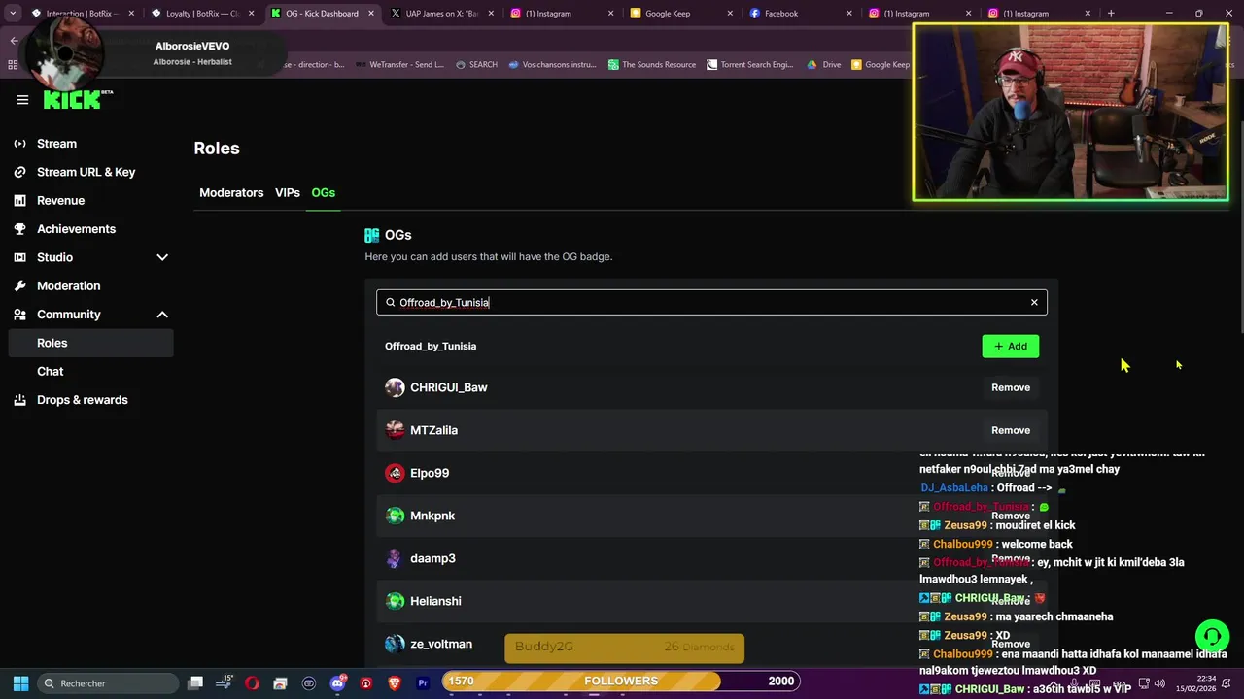Open the browser tab list dropdown
1244x699 pixels.
pos(13,14)
